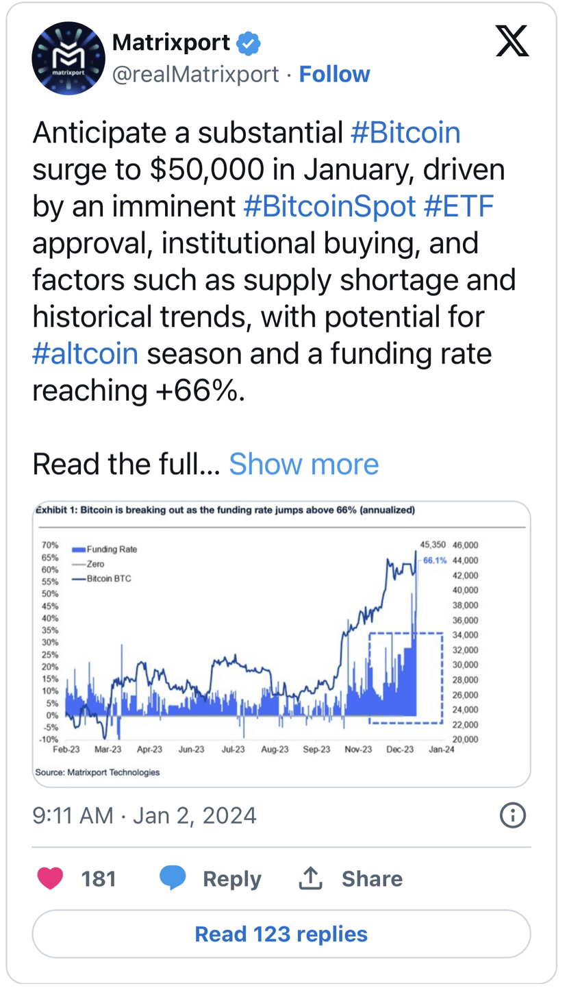Click the Reply text label
Screen dimensions: 567x988
click(x=231, y=878)
